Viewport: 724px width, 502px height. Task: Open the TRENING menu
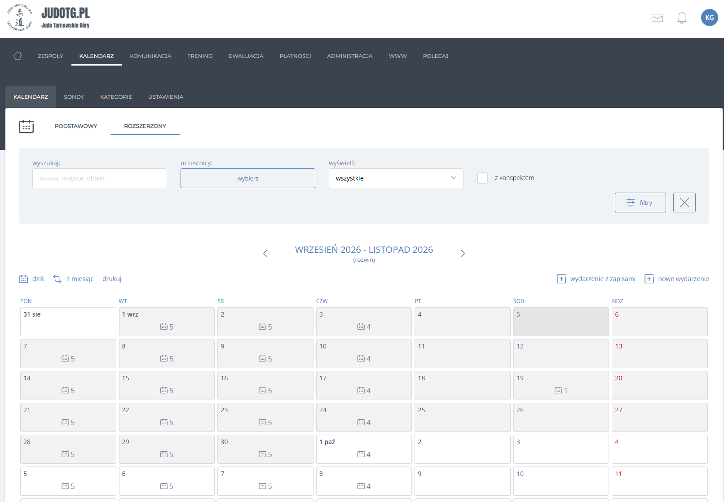[200, 56]
